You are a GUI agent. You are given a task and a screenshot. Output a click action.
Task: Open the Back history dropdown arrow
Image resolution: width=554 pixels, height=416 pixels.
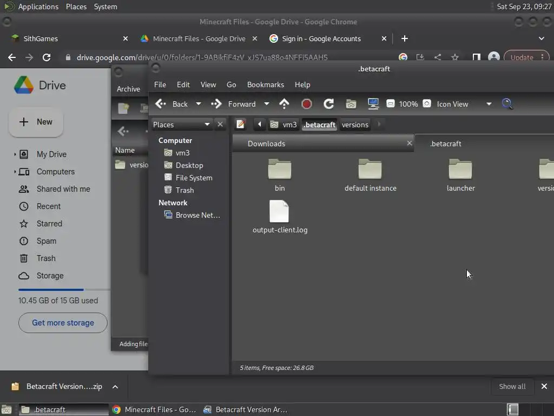click(198, 104)
